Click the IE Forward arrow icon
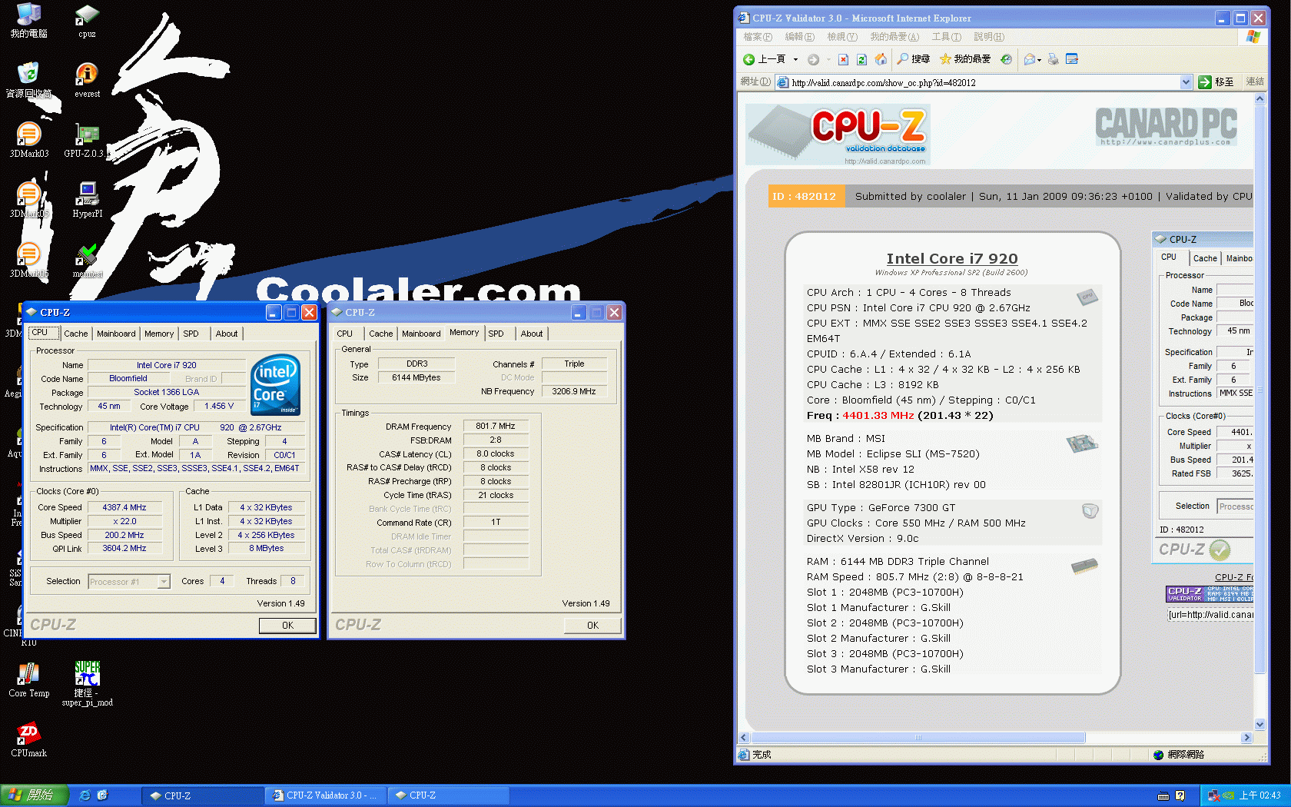The height and width of the screenshot is (807, 1291). point(813,59)
